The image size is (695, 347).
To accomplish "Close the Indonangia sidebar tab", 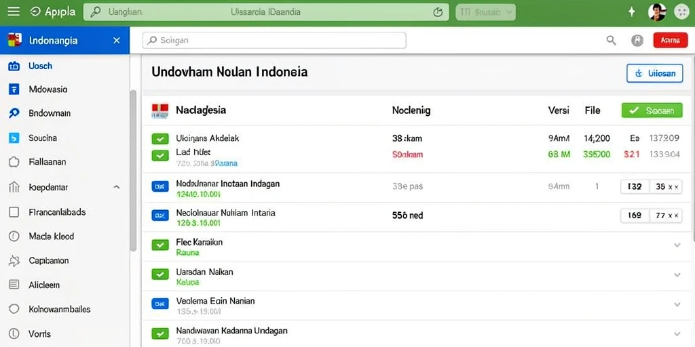I will (x=117, y=40).
